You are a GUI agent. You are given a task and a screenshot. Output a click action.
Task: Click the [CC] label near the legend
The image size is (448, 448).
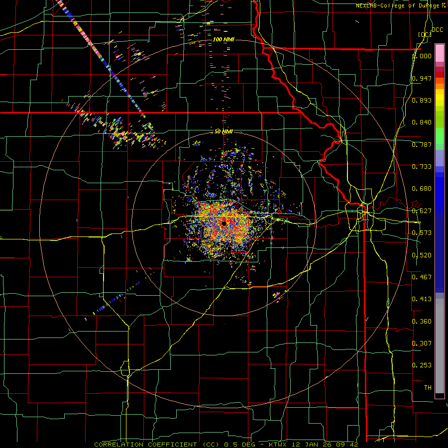(425, 34)
